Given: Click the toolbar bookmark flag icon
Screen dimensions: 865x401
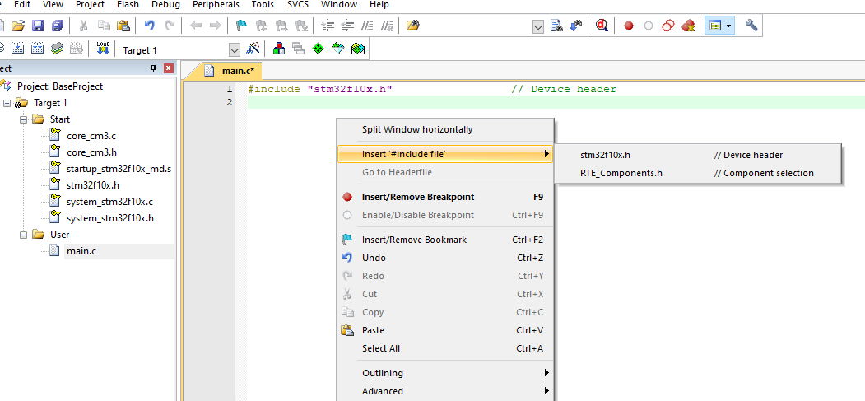Looking at the screenshot, I should pos(241,26).
